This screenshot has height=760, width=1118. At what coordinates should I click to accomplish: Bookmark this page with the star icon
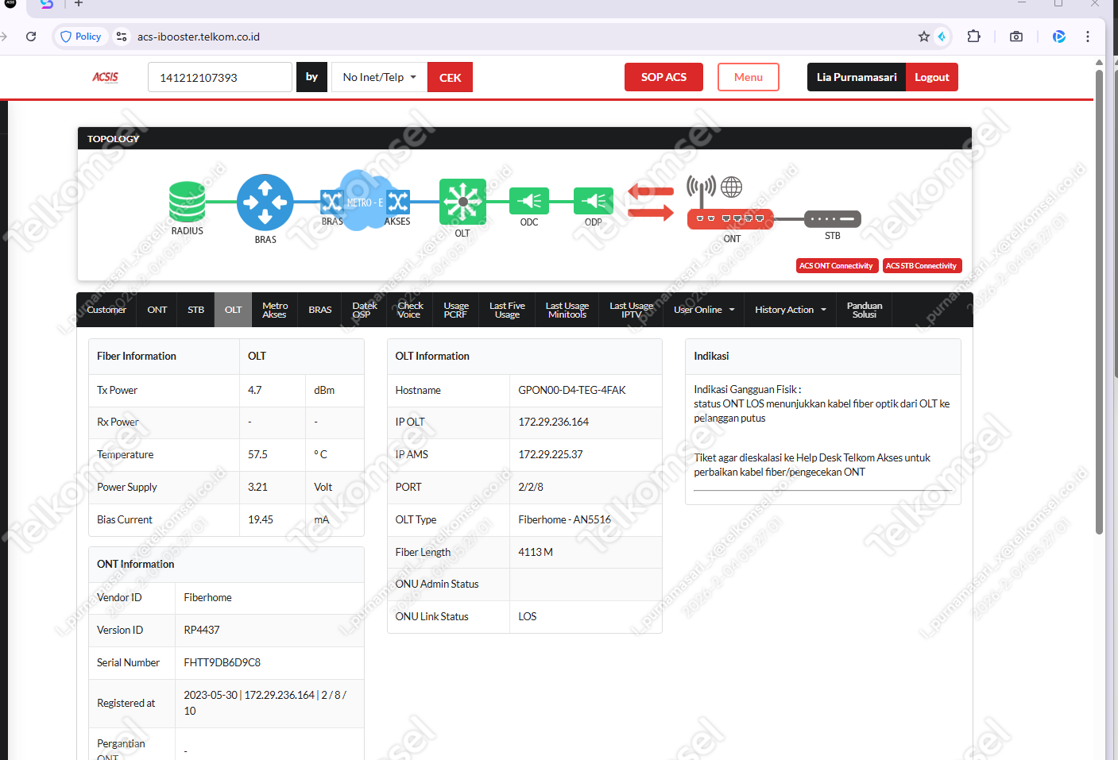[923, 37]
